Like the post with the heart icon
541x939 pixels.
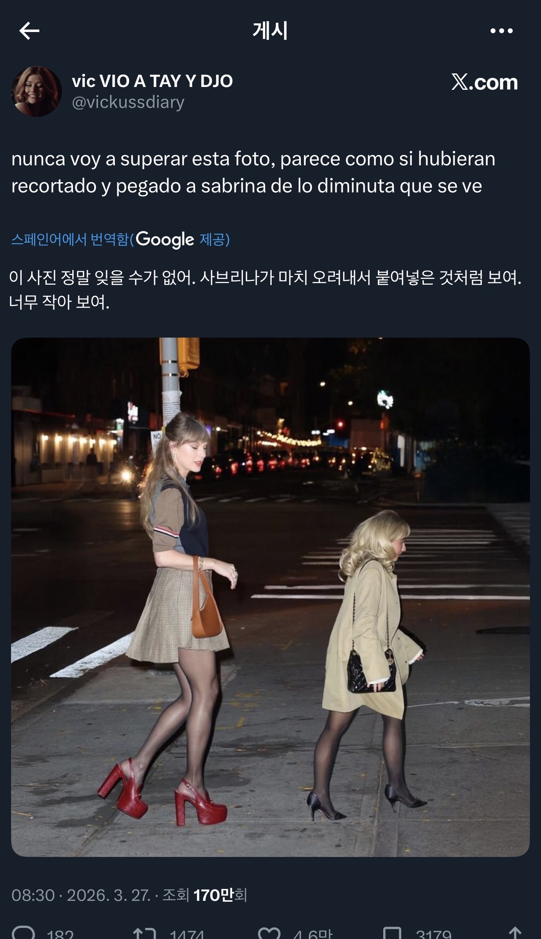(x=269, y=932)
